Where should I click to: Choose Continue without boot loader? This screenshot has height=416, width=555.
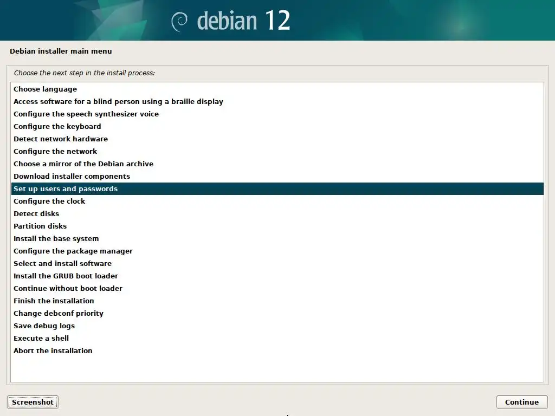click(277, 288)
